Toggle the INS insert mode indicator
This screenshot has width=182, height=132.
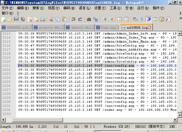pyautogui.click(x=173, y=127)
